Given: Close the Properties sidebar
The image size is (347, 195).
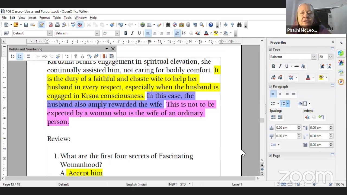Looking at the screenshot, I should pyautogui.click(x=333, y=42).
